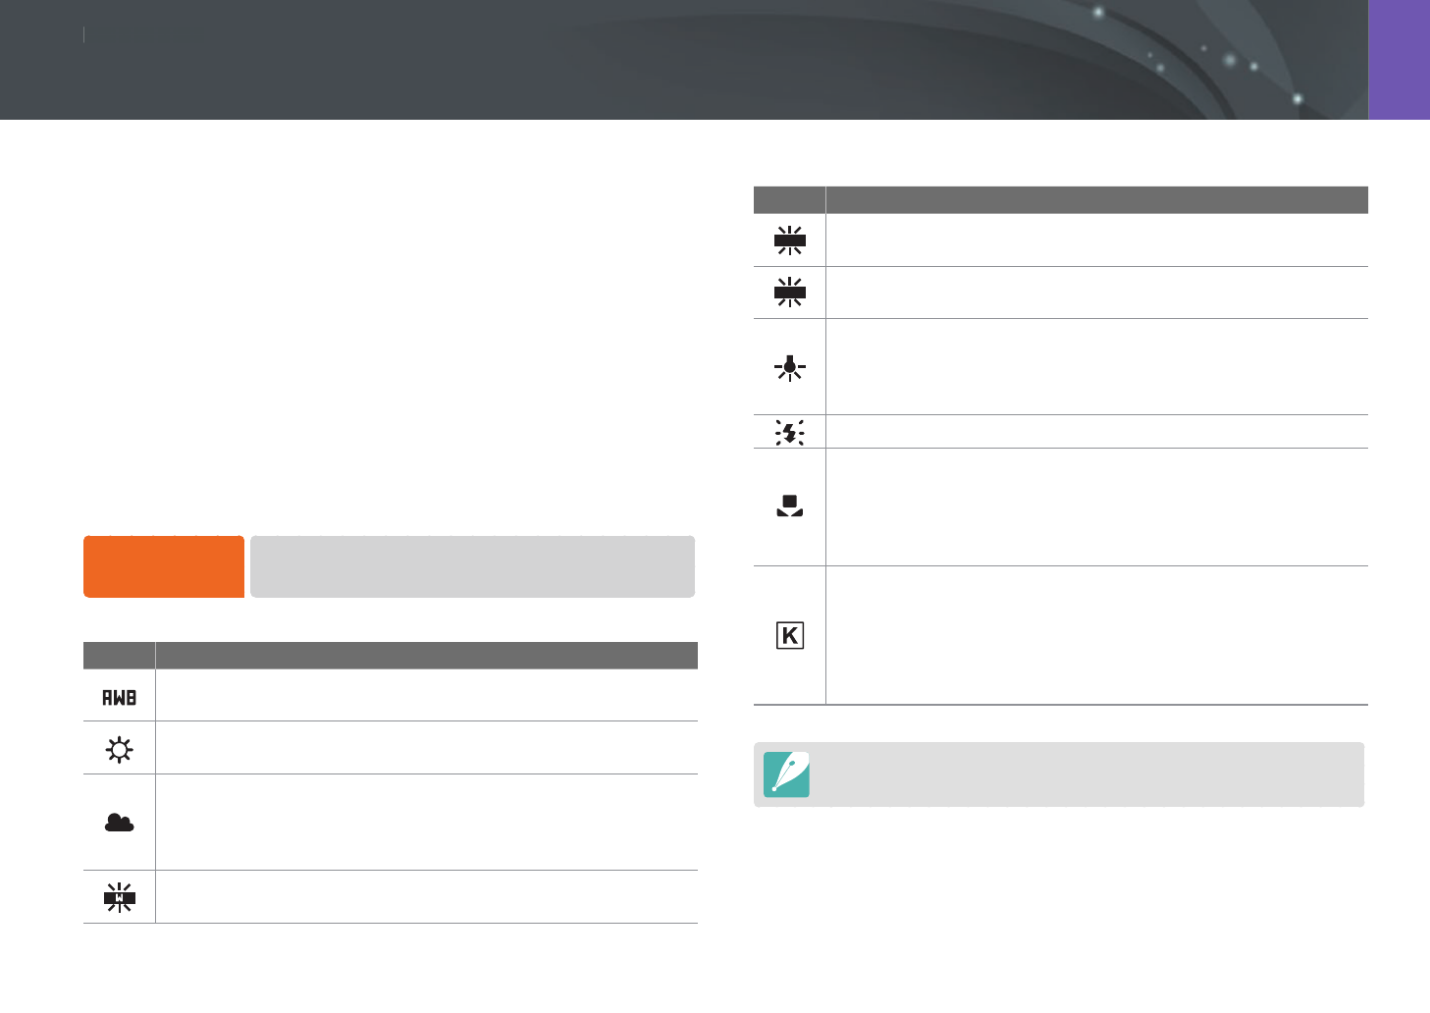Click the header bar above the AWB row
This screenshot has width=1430, height=1013.
click(391, 655)
